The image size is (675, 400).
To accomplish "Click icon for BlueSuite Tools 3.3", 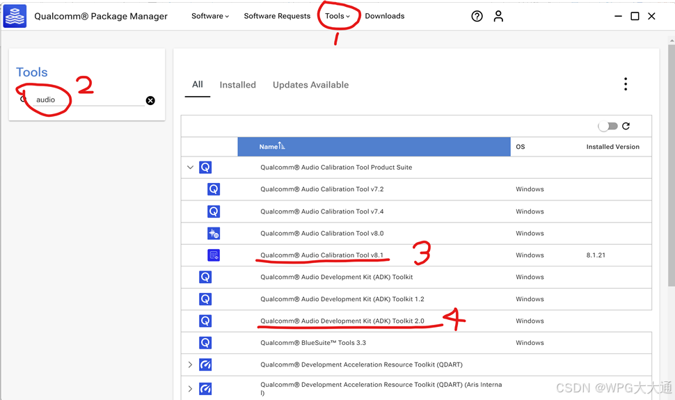I will tap(205, 343).
